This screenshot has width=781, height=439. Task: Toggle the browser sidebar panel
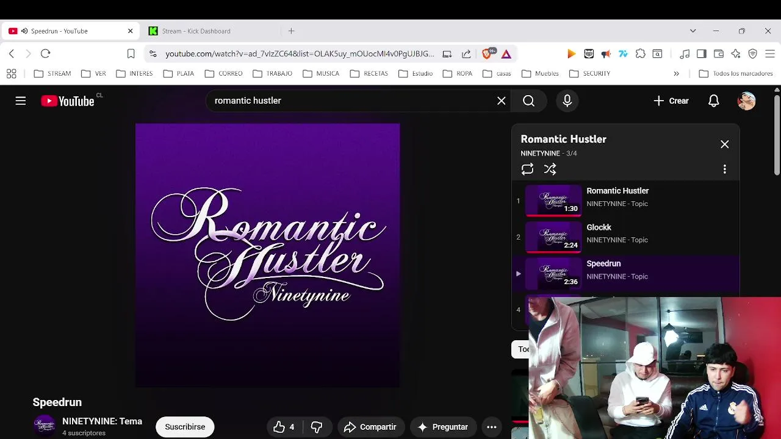point(702,54)
